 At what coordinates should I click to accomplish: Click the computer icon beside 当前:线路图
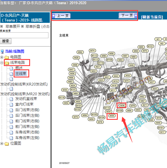click(x=2, y=52)
